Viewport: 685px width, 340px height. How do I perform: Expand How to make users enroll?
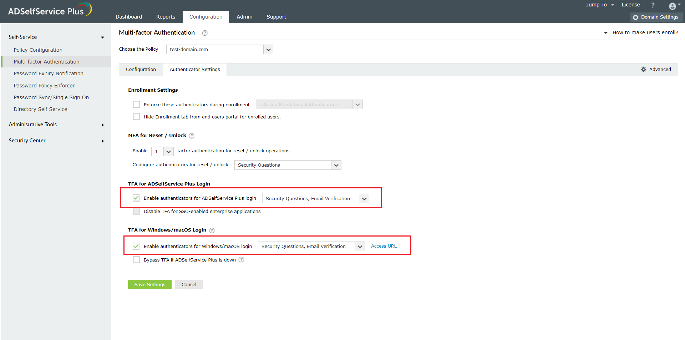pos(641,32)
